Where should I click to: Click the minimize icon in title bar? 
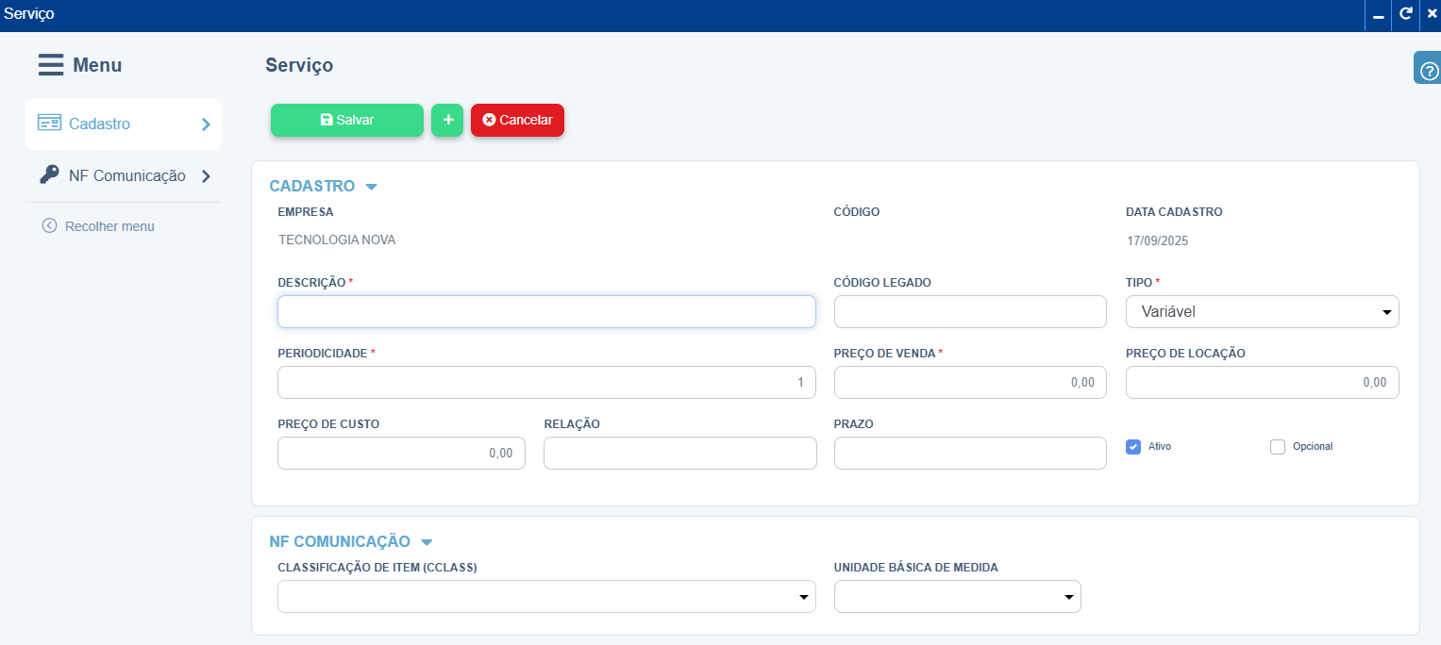1379,15
